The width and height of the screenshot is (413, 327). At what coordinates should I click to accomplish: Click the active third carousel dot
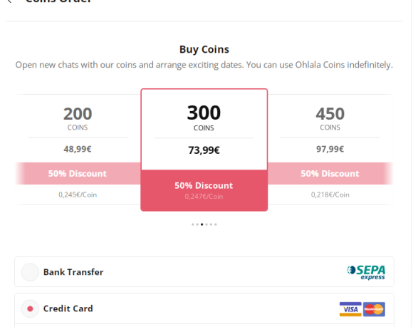click(x=202, y=224)
